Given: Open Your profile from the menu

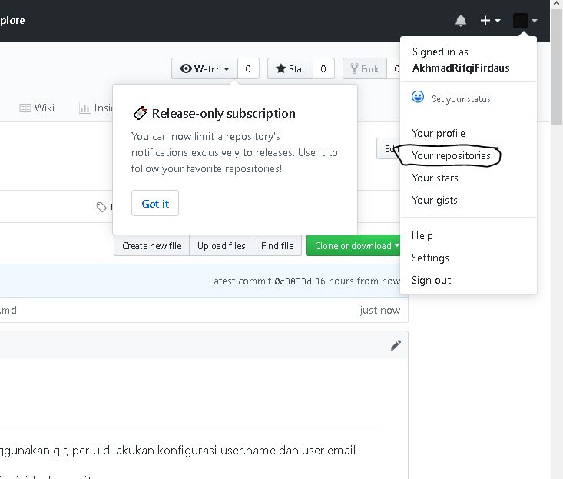Looking at the screenshot, I should pyautogui.click(x=438, y=133).
